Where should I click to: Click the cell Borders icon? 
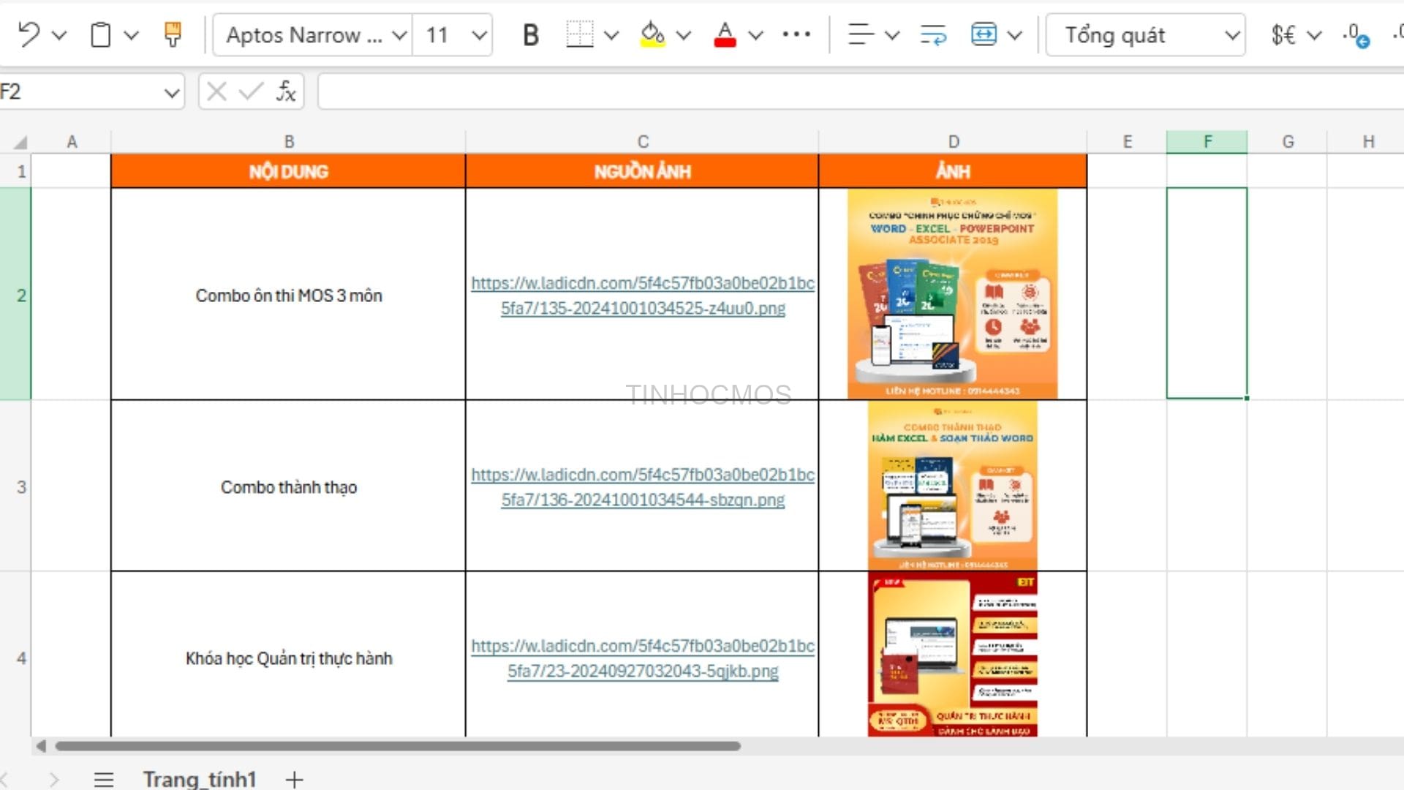pyautogui.click(x=580, y=34)
